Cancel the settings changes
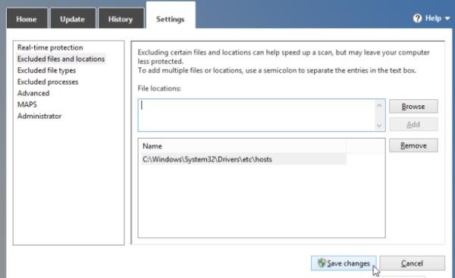Image resolution: width=455 pixels, height=278 pixels. (412, 263)
